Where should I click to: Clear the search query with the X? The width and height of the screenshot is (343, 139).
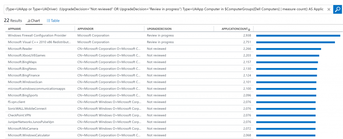(x=329, y=9)
